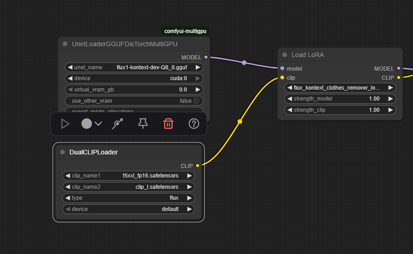Open the cuda:0 device selector
Screen dimensions: 413x254
tap(134, 78)
